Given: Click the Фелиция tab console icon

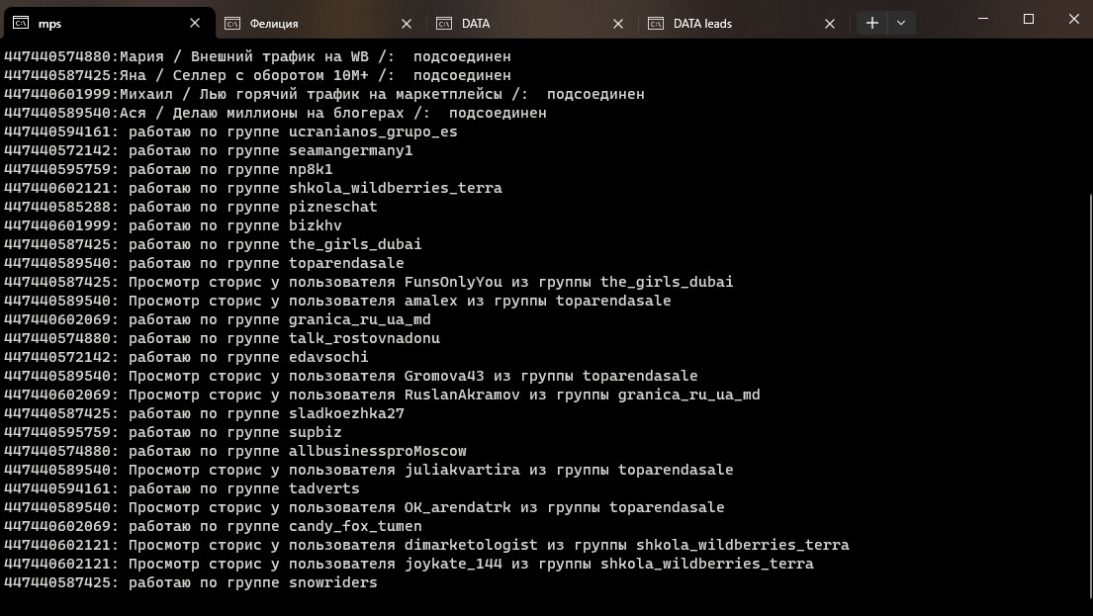Looking at the screenshot, I should (232, 23).
